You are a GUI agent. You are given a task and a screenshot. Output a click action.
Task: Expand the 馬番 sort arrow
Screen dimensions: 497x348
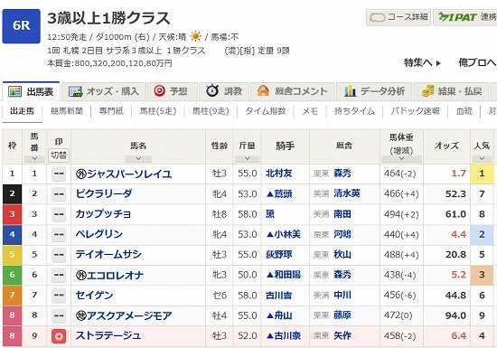tap(34, 158)
